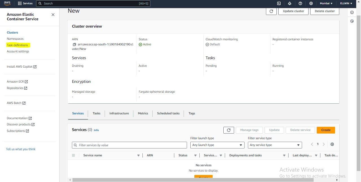361x182 pixels.
Task: Copy the cluster ARN using copy icon
Action: click(x=74, y=45)
